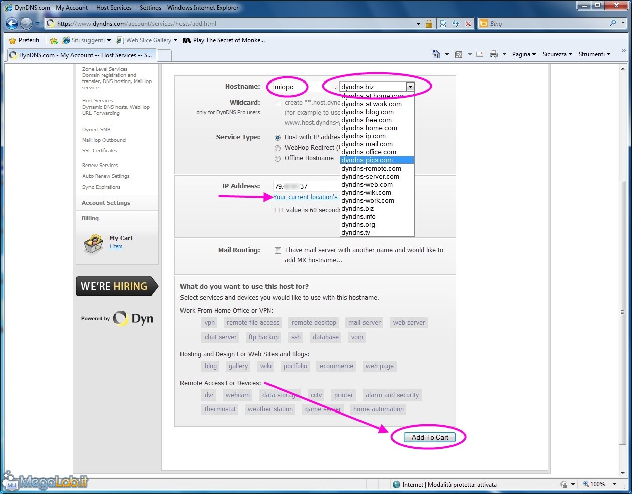Open the recent pages dropdown arrow
This screenshot has height=494, width=632.
(x=37, y=24)
